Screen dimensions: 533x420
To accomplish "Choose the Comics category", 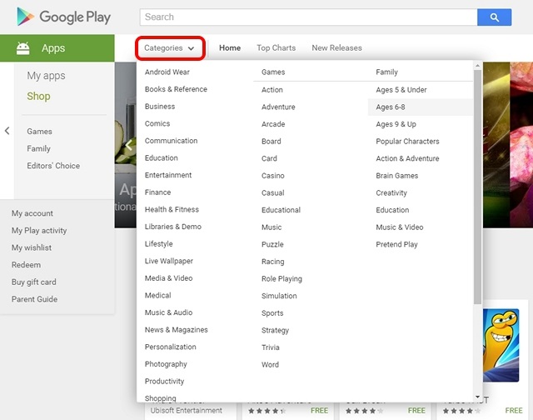I will (157, 123).
